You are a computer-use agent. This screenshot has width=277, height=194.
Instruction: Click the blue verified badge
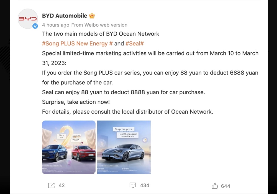pyautogui.click(x=35, y=26)
